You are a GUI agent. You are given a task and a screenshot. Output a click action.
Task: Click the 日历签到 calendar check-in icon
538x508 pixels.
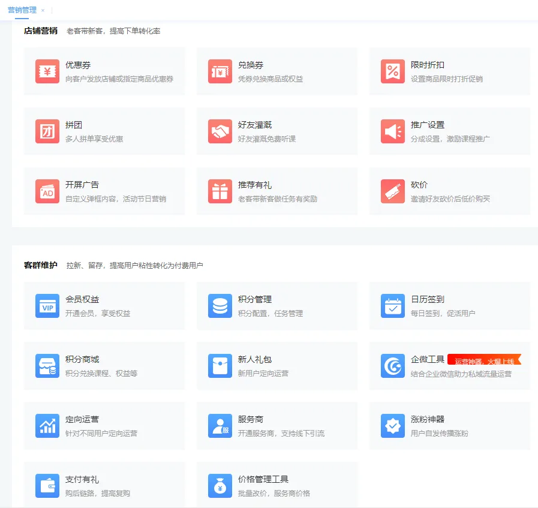click(x=392, y=306)
